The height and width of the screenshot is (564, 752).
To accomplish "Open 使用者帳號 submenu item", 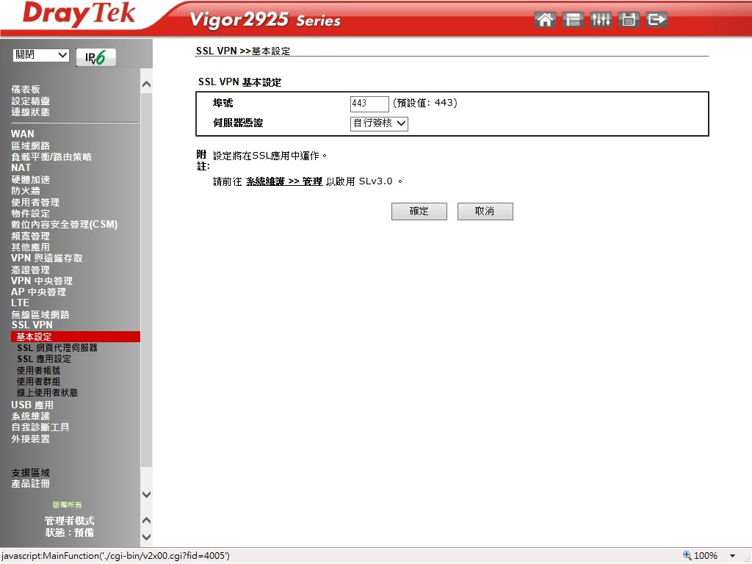I will 38,370.
